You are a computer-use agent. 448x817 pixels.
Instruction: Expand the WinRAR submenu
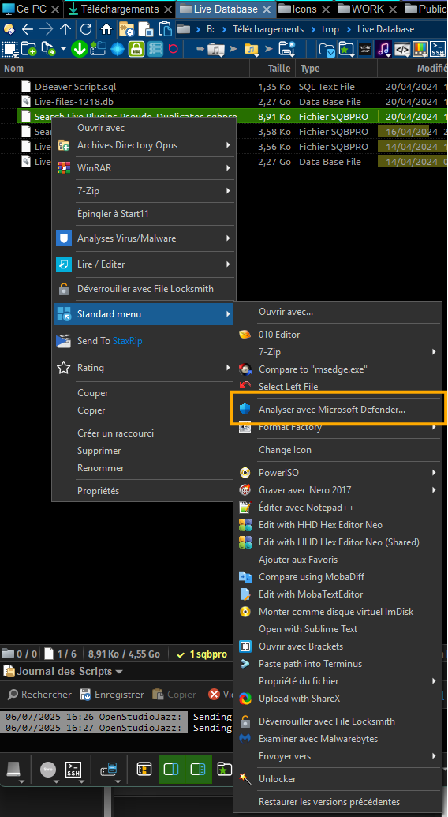(144, 168)
